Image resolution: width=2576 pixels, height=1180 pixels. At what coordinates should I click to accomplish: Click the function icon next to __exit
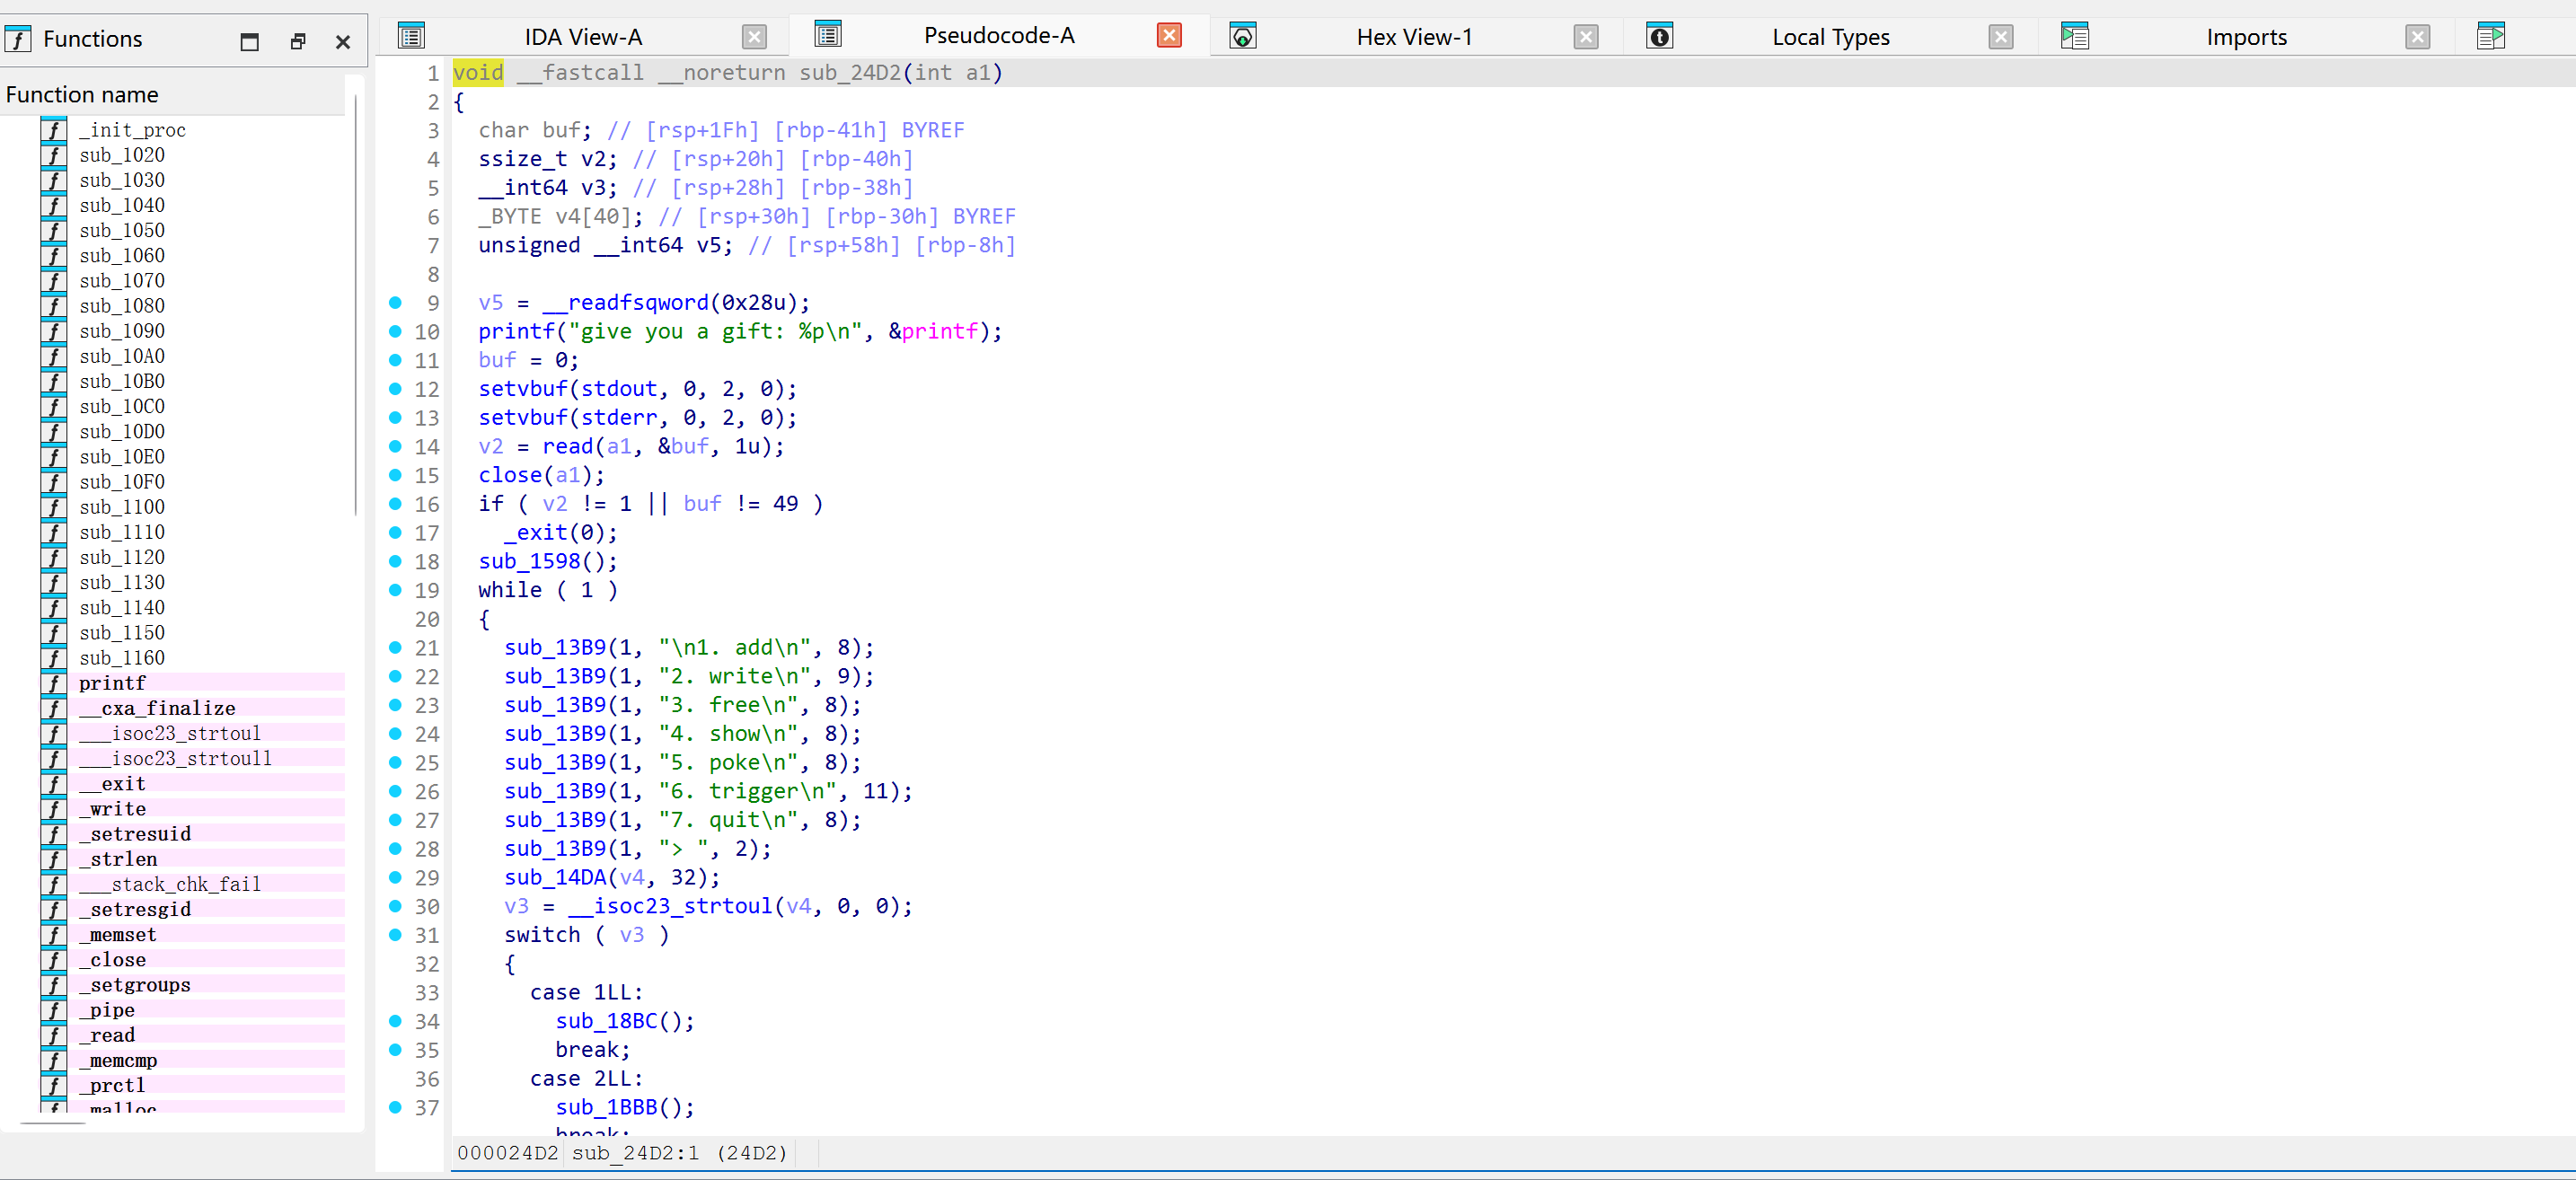[54, 784]
